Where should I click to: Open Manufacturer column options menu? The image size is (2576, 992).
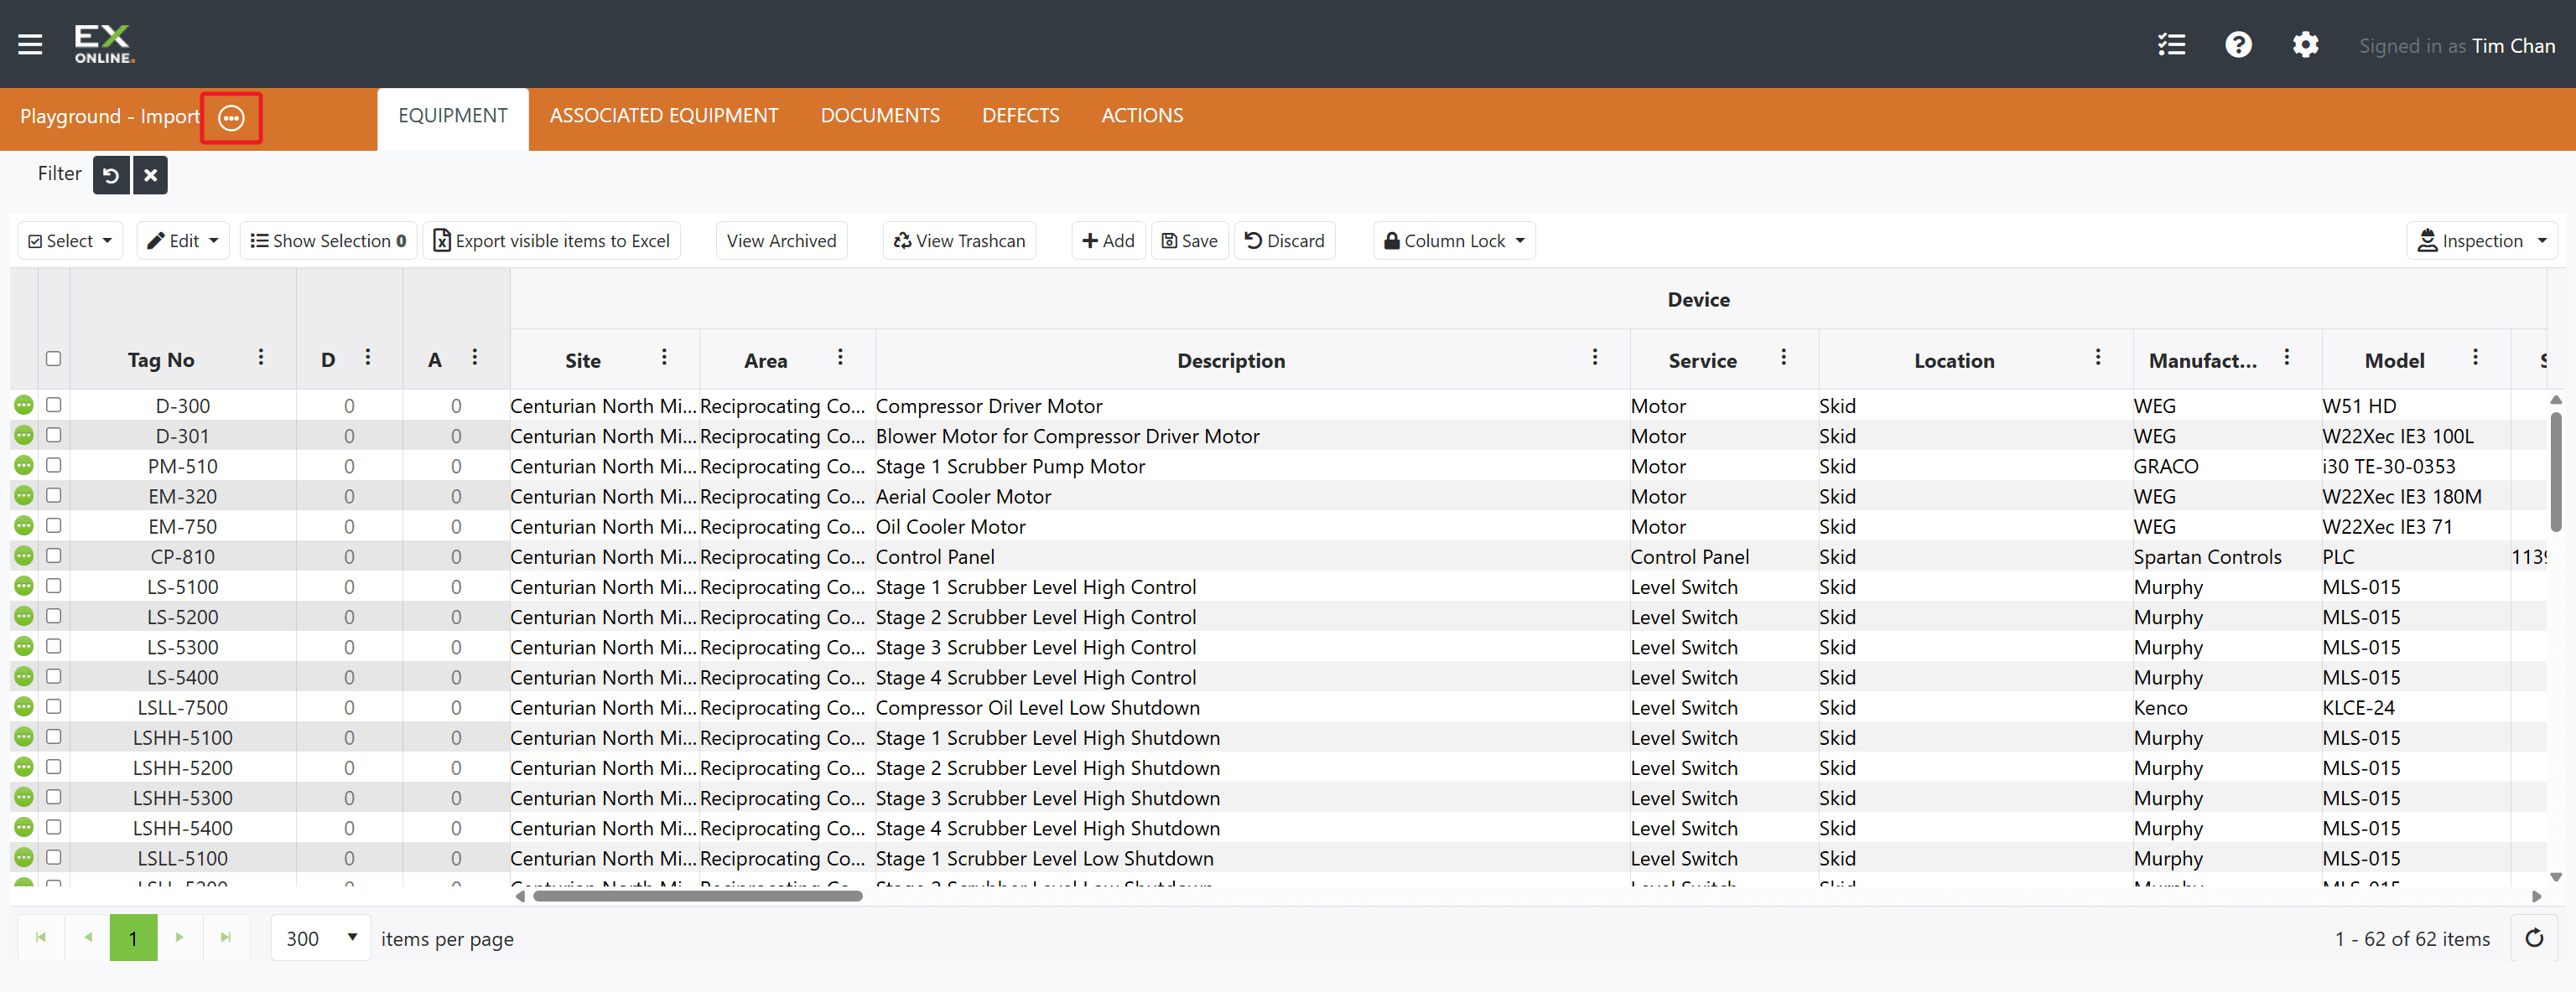pos(2286,358)
